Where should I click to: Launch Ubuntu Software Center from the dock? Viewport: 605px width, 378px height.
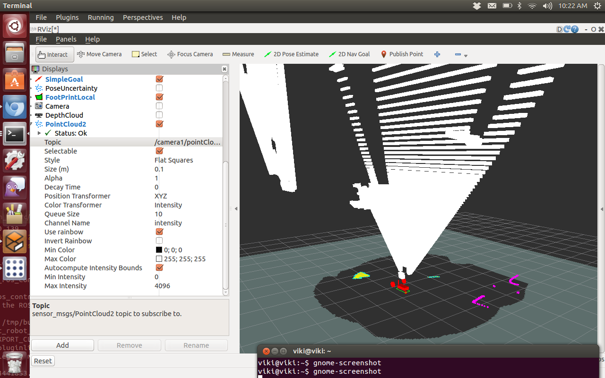(x=15, y=80)
